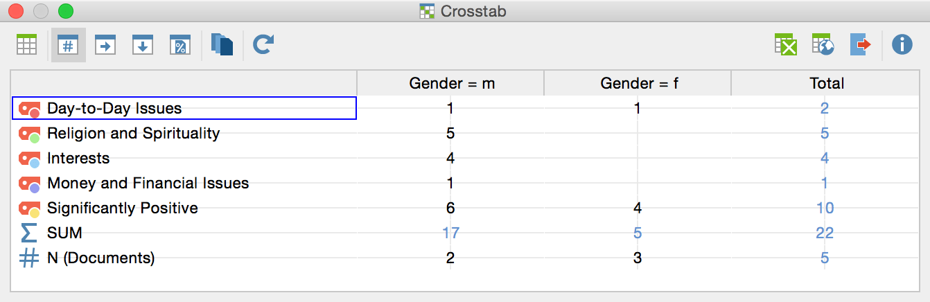Select the Day-to-Day Issues code row
This screenshot has width=930, height=302.
pyautogui.click(x=184, y=108)
